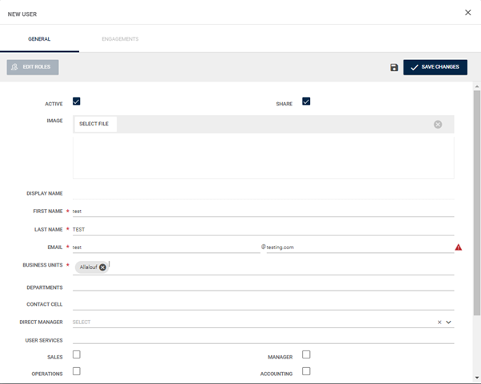Screen dimensions: 481x384
Task: Focus the Display Name field
Action: (263, 193)
